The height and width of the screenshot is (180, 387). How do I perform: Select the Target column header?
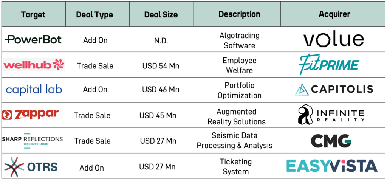(33, 15)
